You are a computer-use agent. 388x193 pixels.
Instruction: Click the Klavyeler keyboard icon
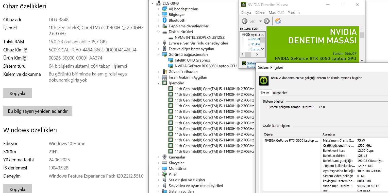point(164,163)
